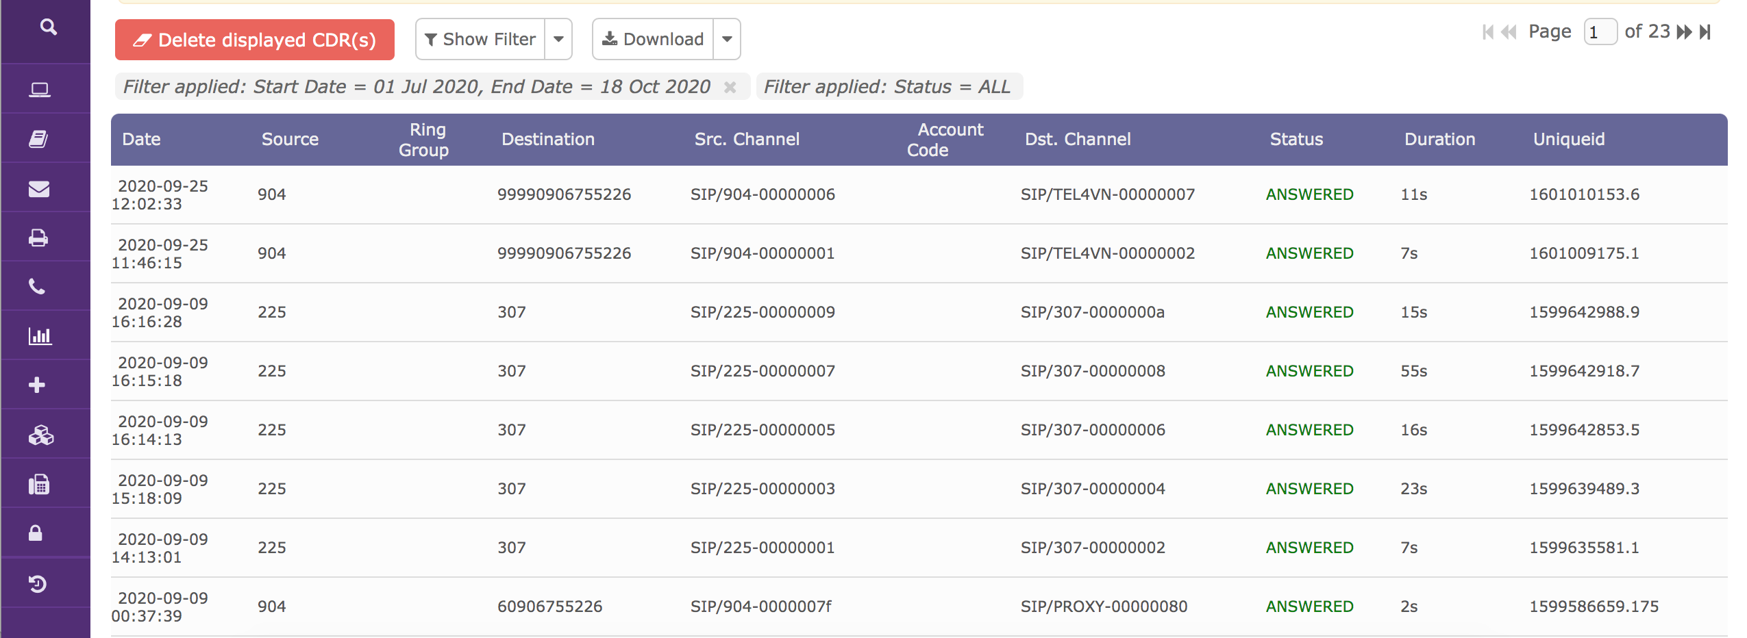Go to the next page arrow
This screenshot has height=638, width=1747.
[x=1684, y=32]
